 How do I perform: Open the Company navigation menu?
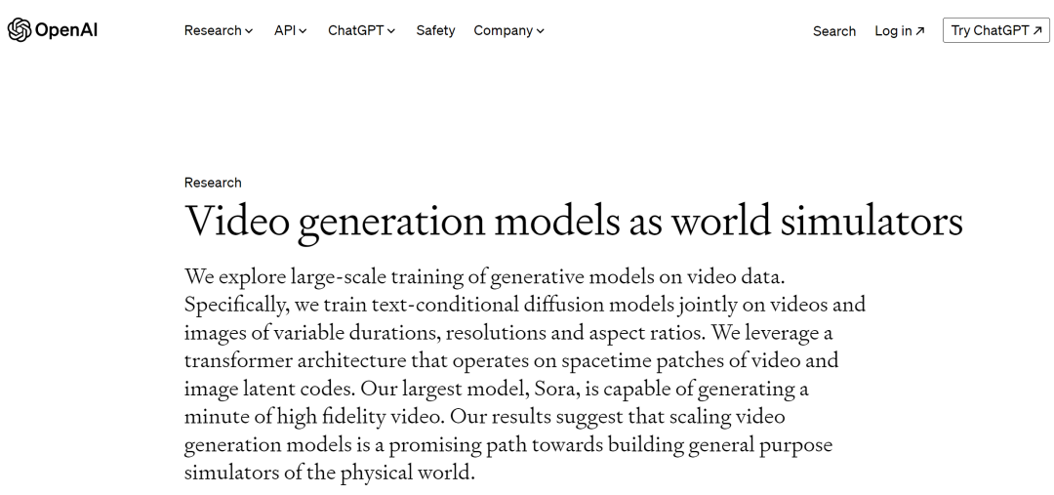point(508,30)
